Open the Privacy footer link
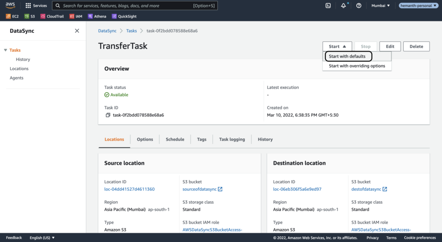The height and width of the screenshot is (242, 442). click(x=372, y=238)
